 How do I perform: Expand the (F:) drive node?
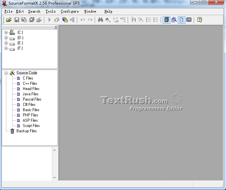(6, 48)
